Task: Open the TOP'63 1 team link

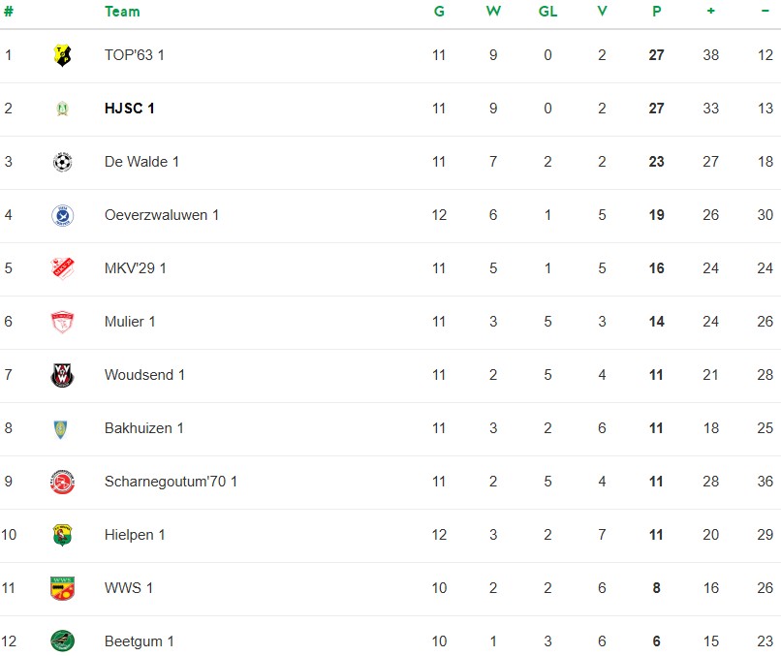Action: pyautogui.click(x=135, y=55)
